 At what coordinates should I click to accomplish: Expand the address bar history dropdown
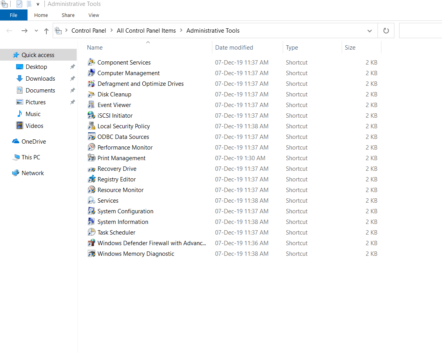[369, 31]
